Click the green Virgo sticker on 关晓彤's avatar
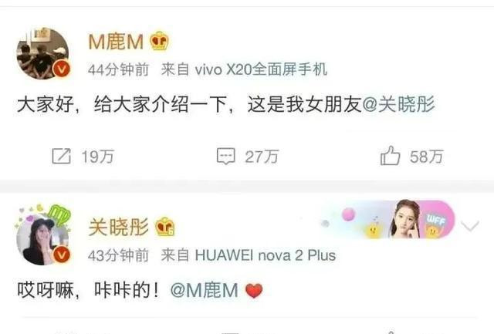Viewport: 494px width, 334px height. point(60,215)
